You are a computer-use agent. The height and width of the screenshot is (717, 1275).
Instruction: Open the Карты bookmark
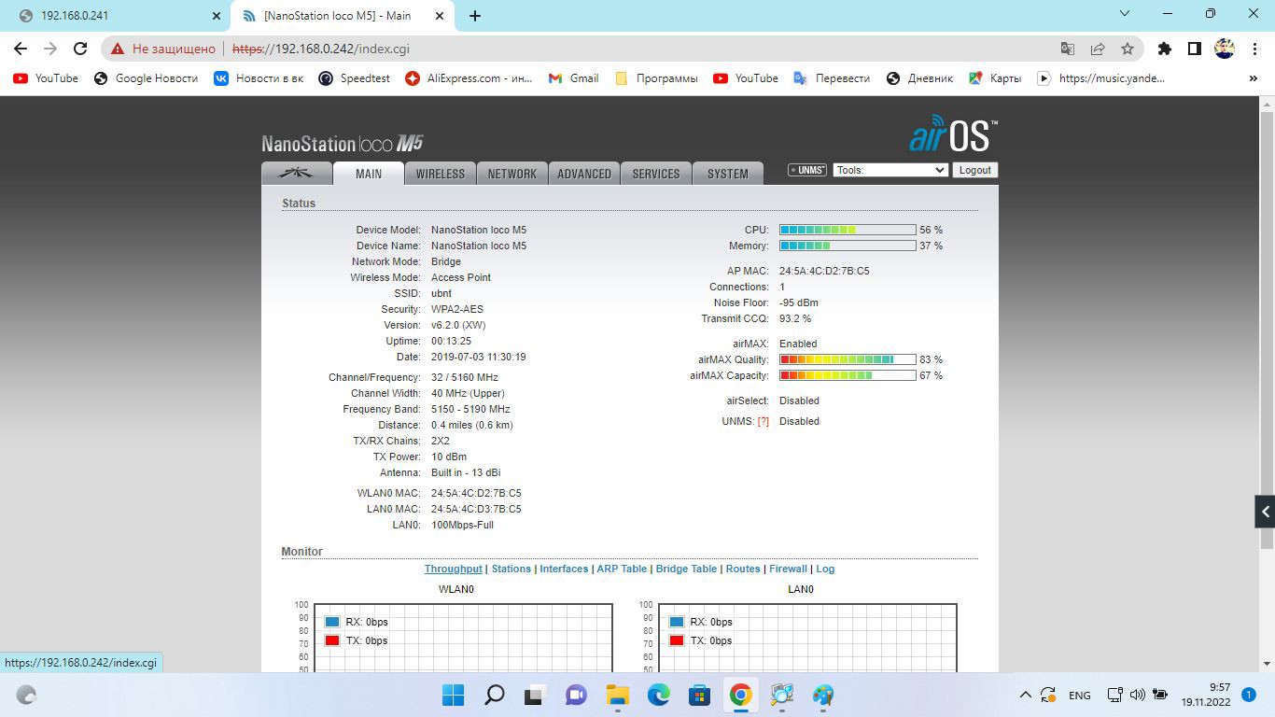point(995,78)
